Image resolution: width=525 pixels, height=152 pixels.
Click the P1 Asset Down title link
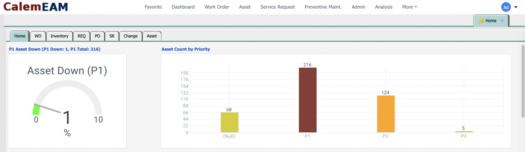pyautogui.click(x=55, y=49)
